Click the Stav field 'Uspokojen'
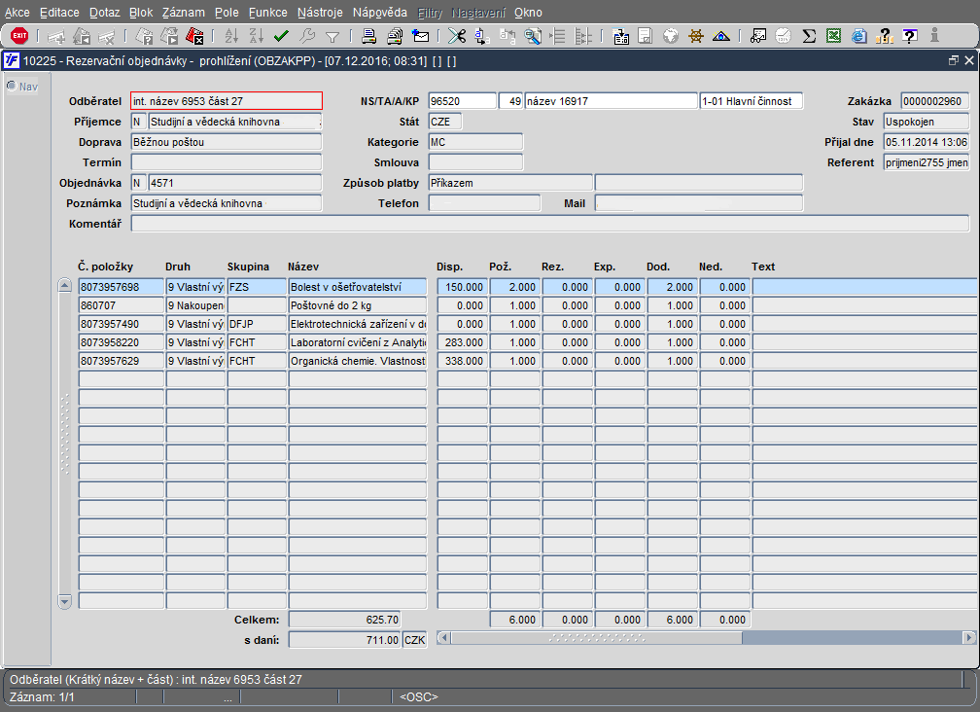Screen dimensions: 980x712 927,122
